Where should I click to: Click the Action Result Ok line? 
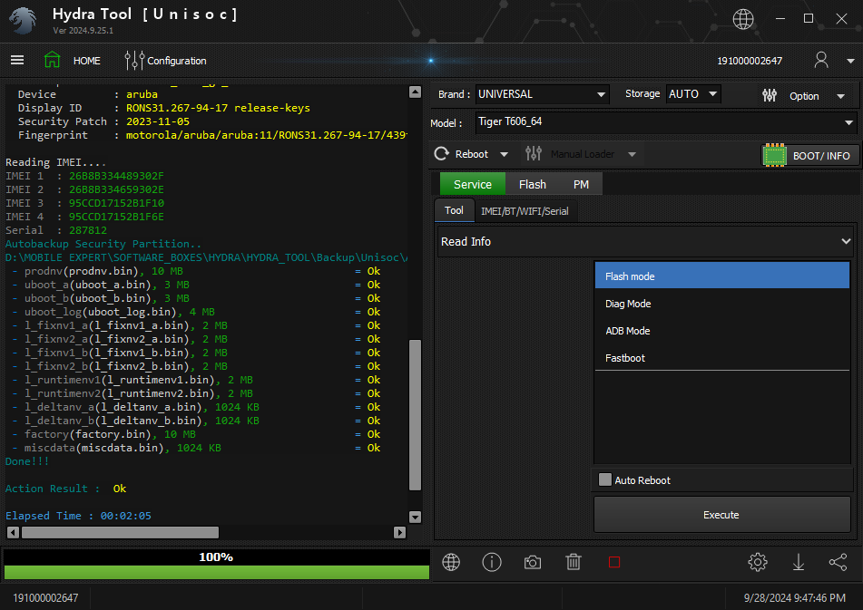tap(65, 489)
